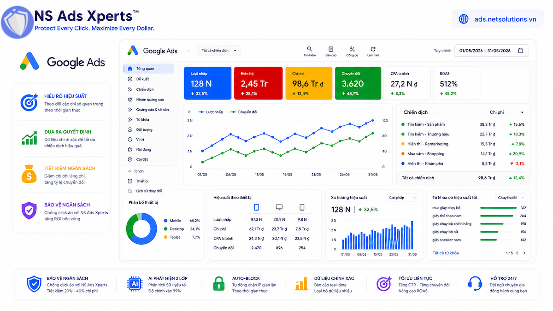
Task: Select the ROAS 512% metric card
Action: [457, 83]
